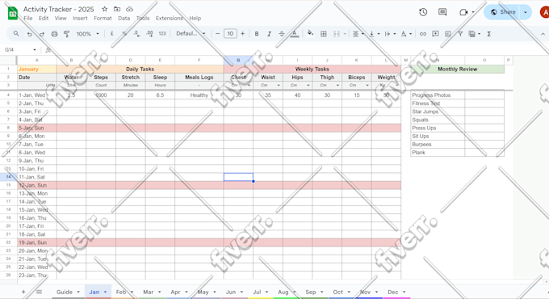The height and width of the screenshot is (299, 549).
Task: Open the text color picker
Action: pyautogui.click(x=295, y=34)
